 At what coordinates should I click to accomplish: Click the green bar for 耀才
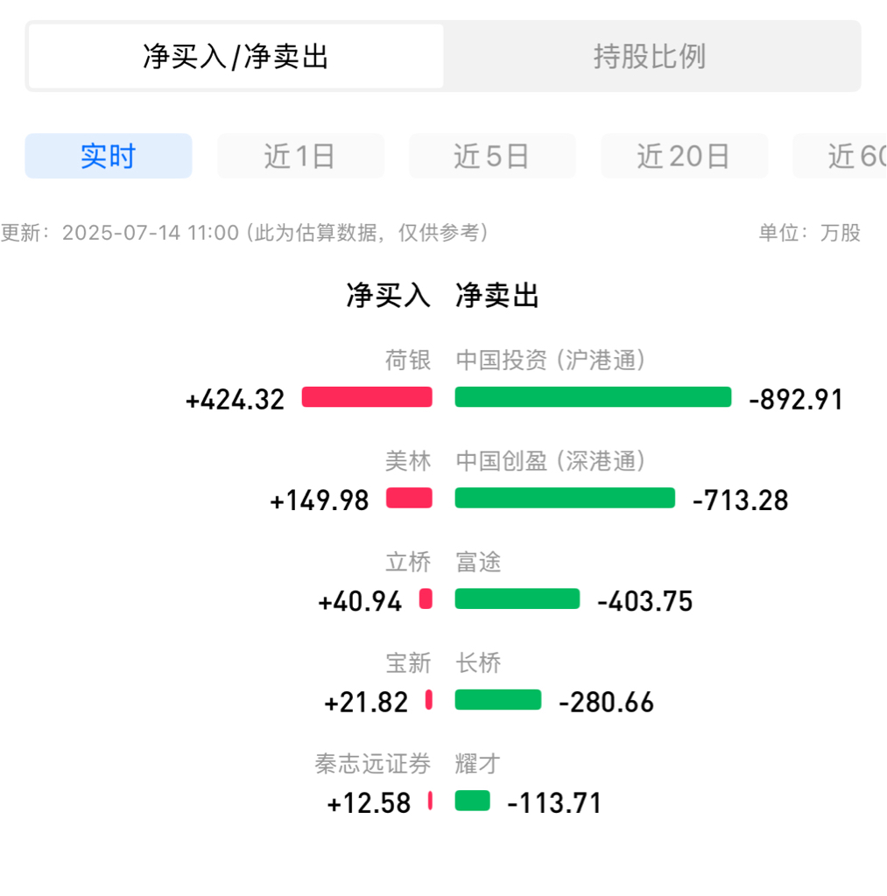pyautogui.click(x=472, y=801)
